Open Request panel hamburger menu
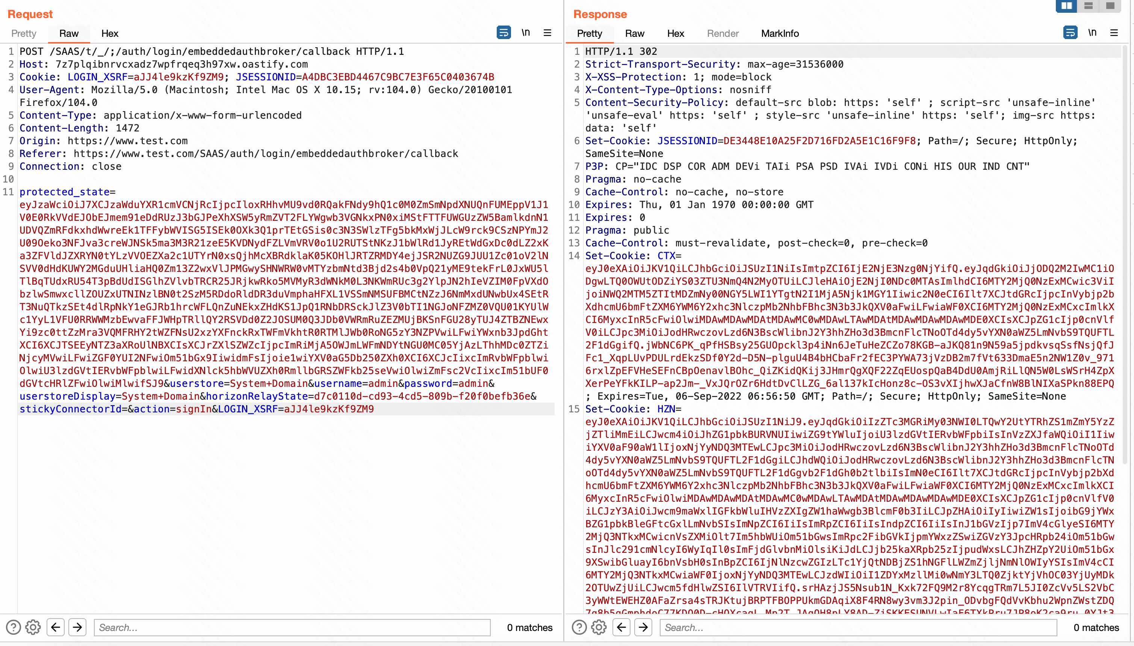The image size is (1134, 646). coord(547,33)
